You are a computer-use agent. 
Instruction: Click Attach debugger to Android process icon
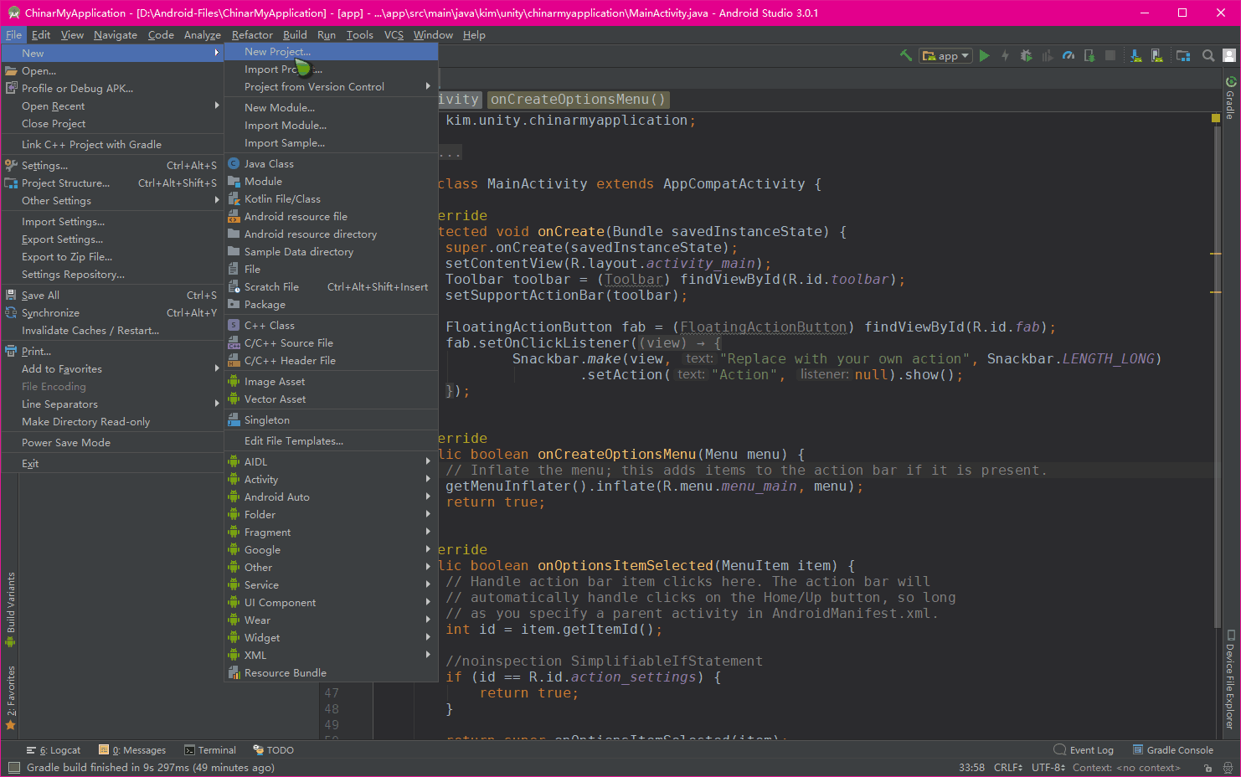(x=1089, y=55)
